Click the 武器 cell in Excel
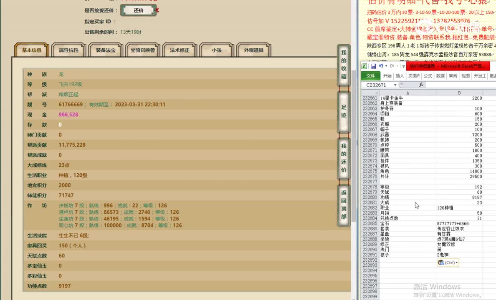The height and width of the screenshot is (300, 496). 408,135
